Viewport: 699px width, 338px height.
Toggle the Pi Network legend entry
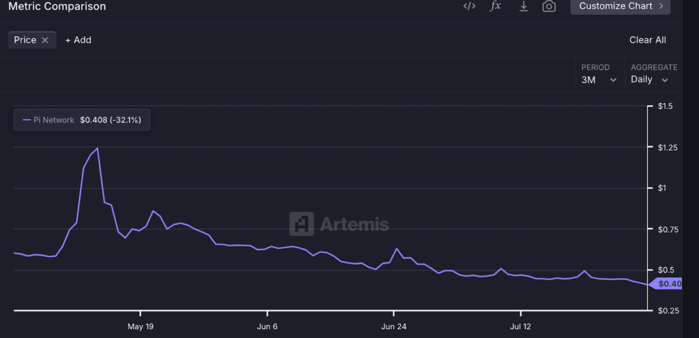(82, 120)
